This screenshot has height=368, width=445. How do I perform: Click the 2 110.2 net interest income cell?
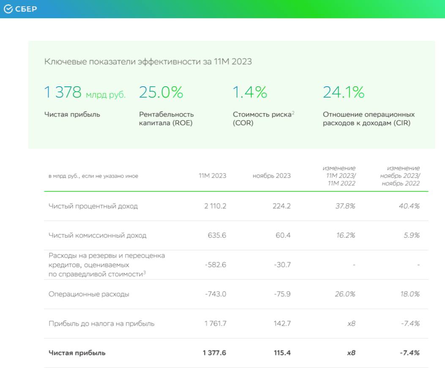(x=215, y=206)
